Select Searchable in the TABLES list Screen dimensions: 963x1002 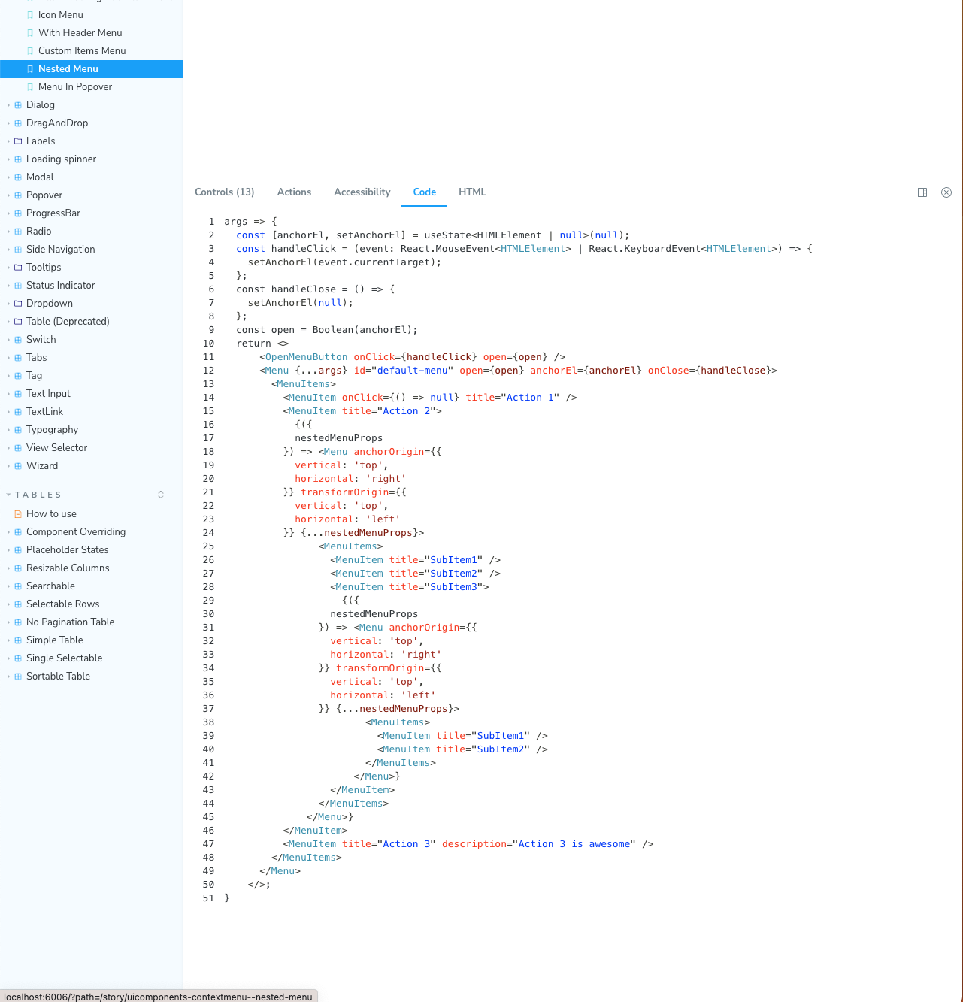click(x=50, y=586)
